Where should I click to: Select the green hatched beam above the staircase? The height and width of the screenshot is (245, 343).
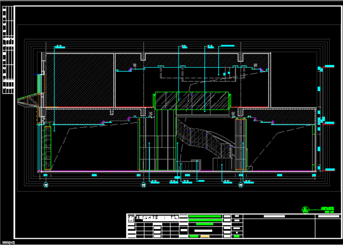(192, 101)
